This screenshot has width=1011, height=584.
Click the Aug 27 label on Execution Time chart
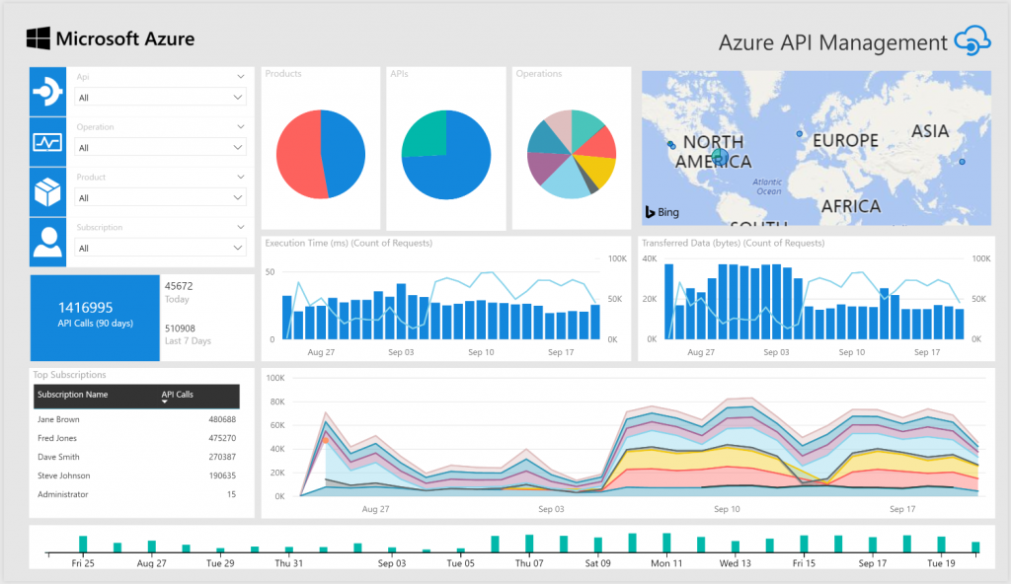(x=321, y=352)
